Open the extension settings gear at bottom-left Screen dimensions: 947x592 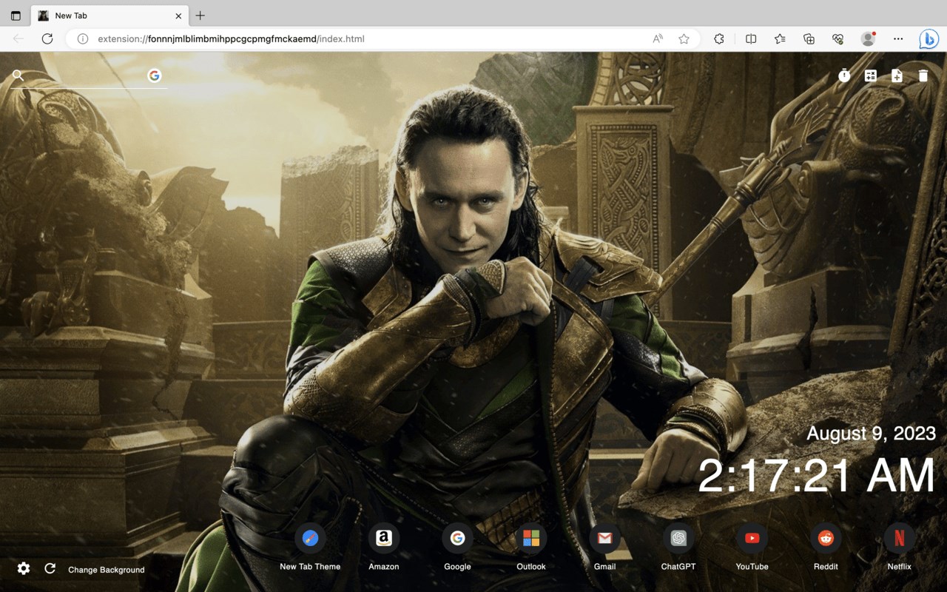(x=23, y=569)
